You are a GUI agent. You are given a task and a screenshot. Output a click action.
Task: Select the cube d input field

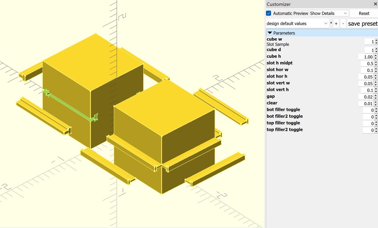point(368,50)
